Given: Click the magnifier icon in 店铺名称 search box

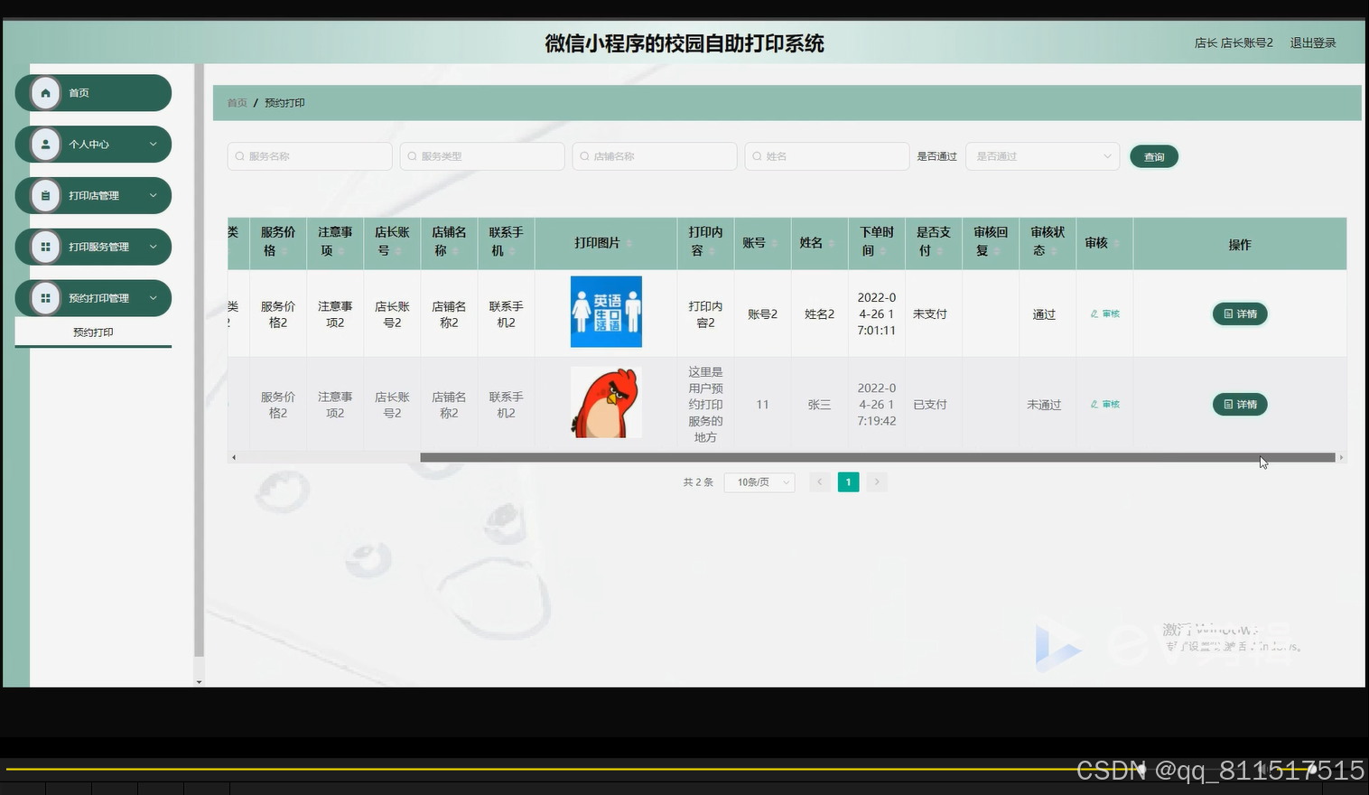Looking at the screenshot, I should tap(583, 155).
